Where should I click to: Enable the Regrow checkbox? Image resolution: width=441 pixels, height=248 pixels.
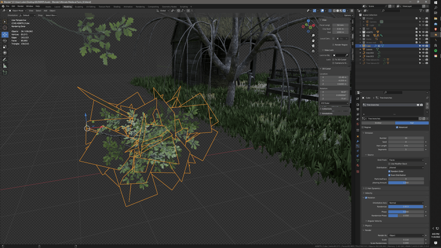[x=363, y=127]
